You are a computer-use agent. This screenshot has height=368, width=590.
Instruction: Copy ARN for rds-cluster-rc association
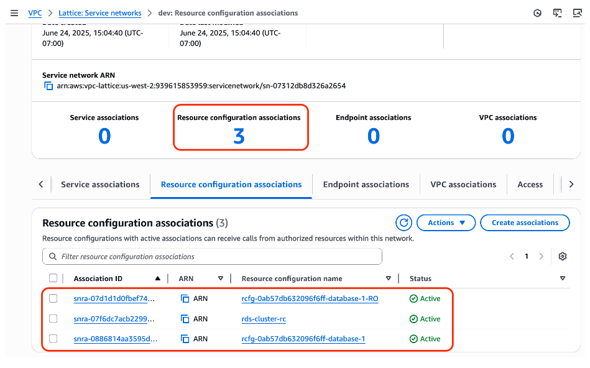click(185, 319)
